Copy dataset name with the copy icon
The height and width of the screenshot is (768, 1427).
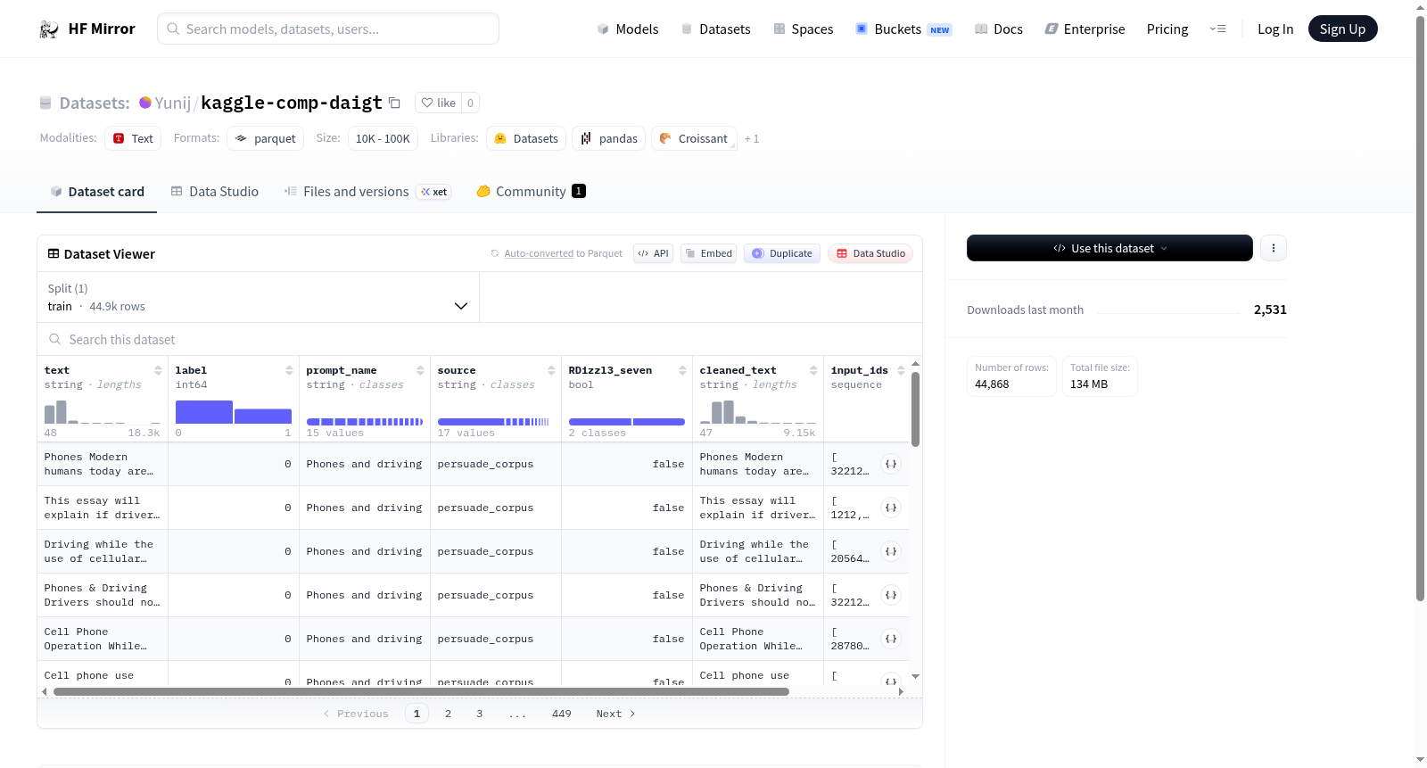click(394, 103)
